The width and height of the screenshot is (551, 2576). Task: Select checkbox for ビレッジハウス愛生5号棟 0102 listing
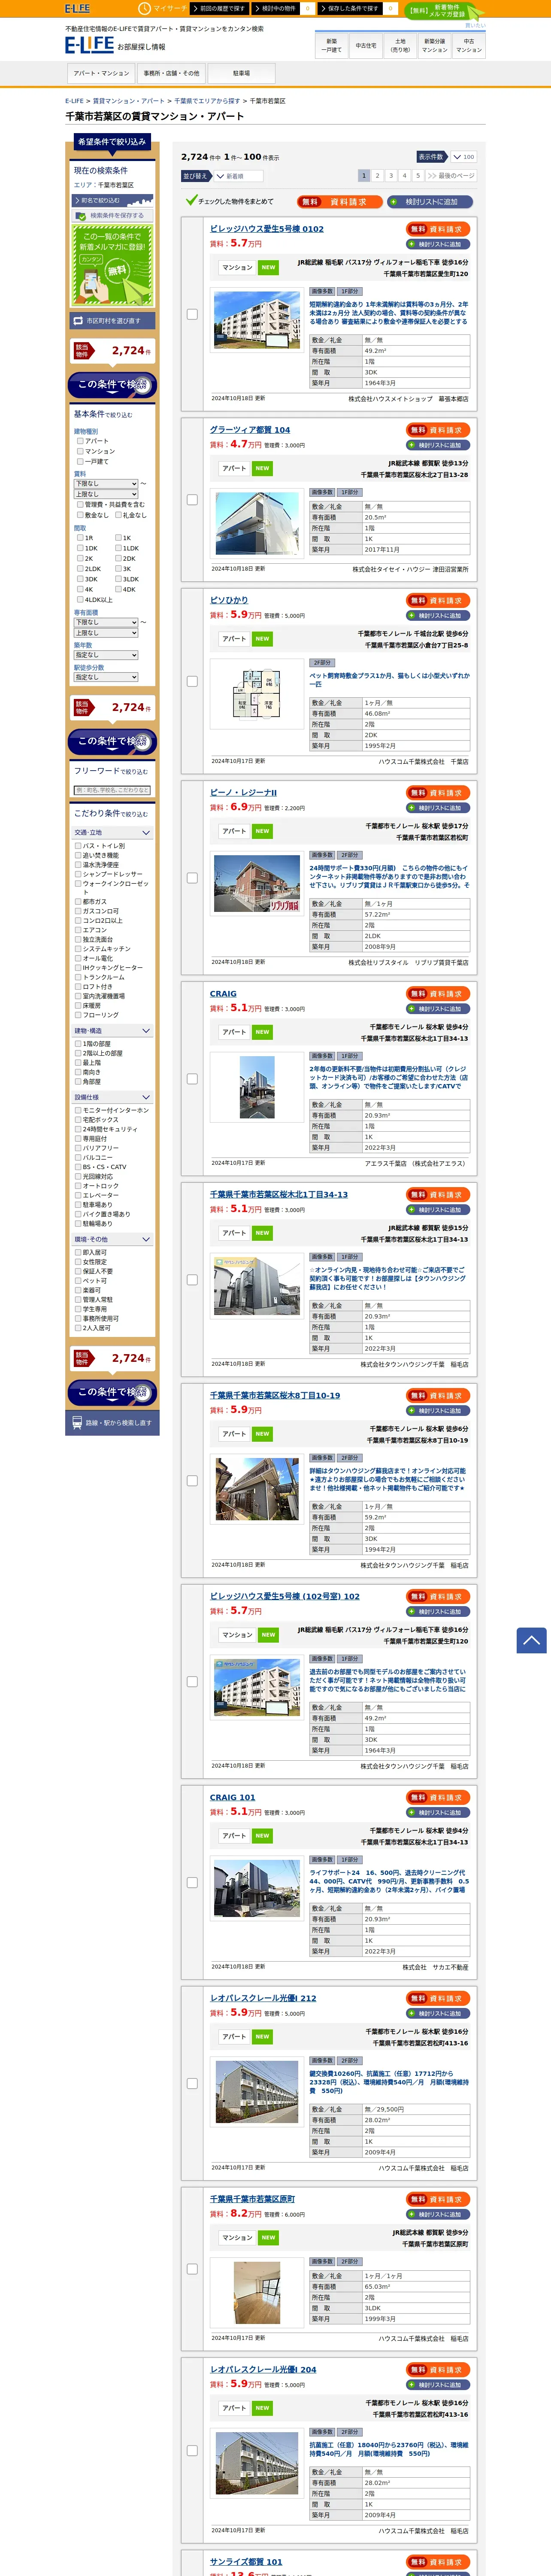pyautogui.click(x=192, y=314)
